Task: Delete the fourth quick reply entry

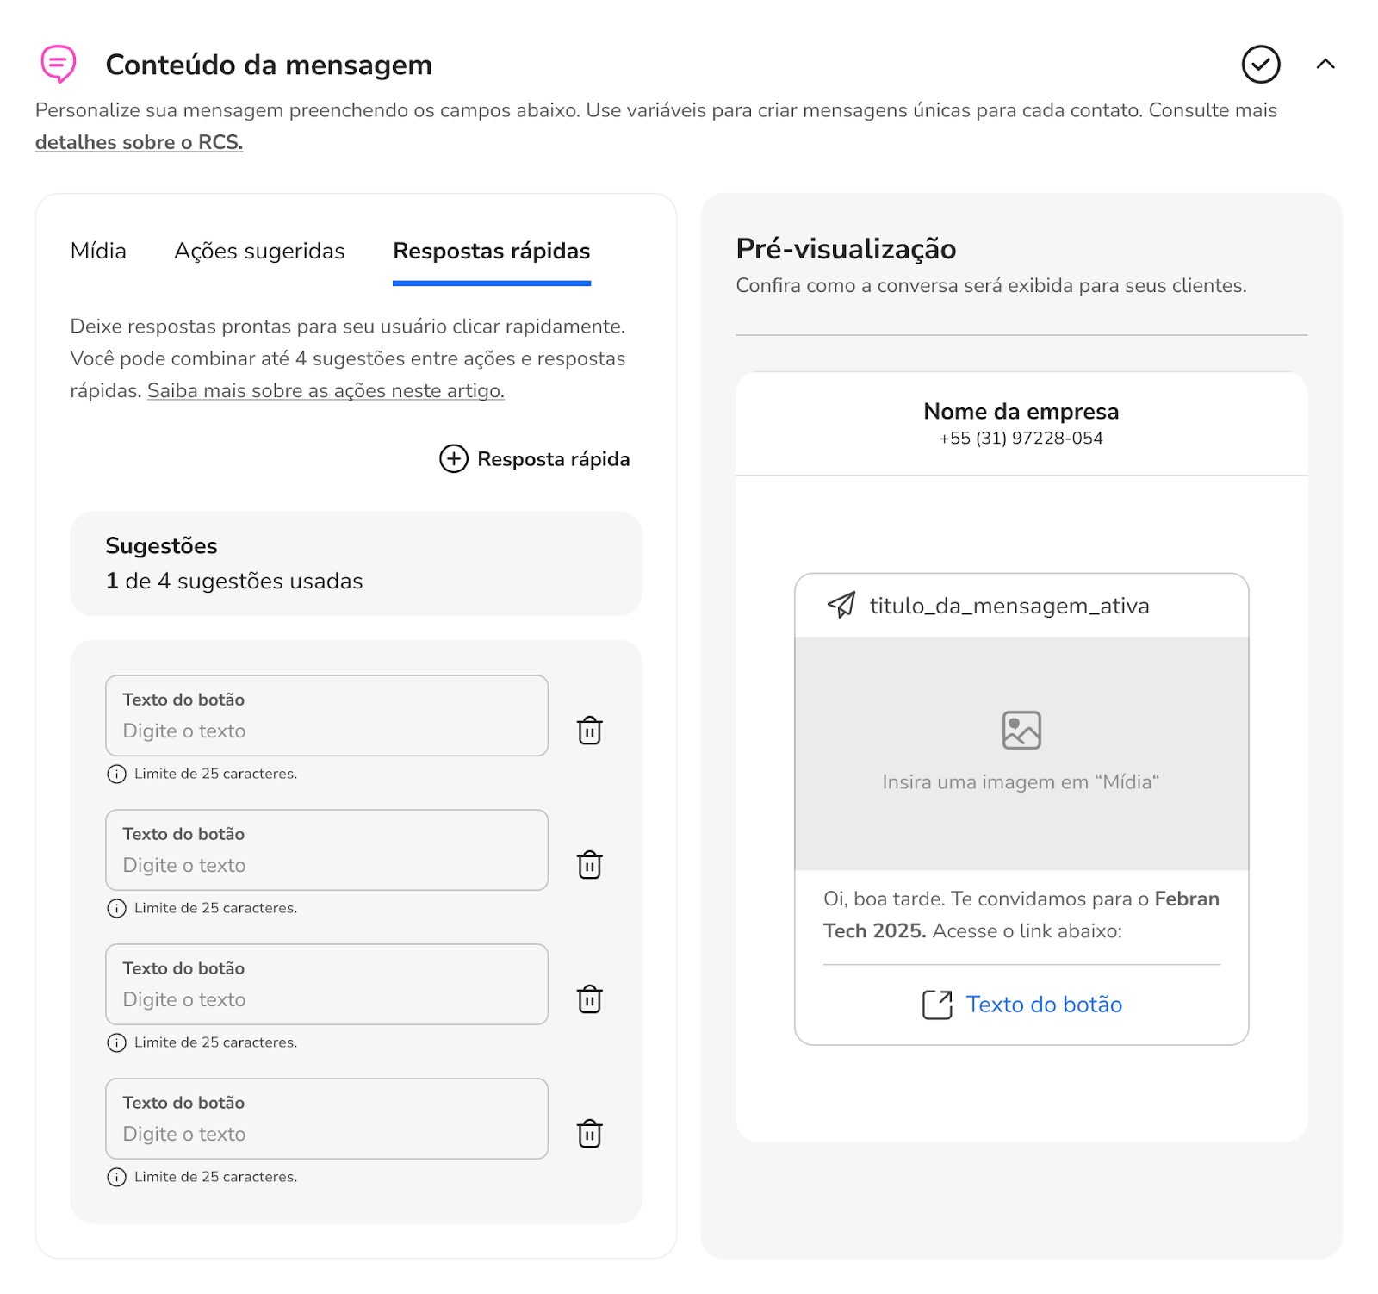Action: click(589, 1134)
